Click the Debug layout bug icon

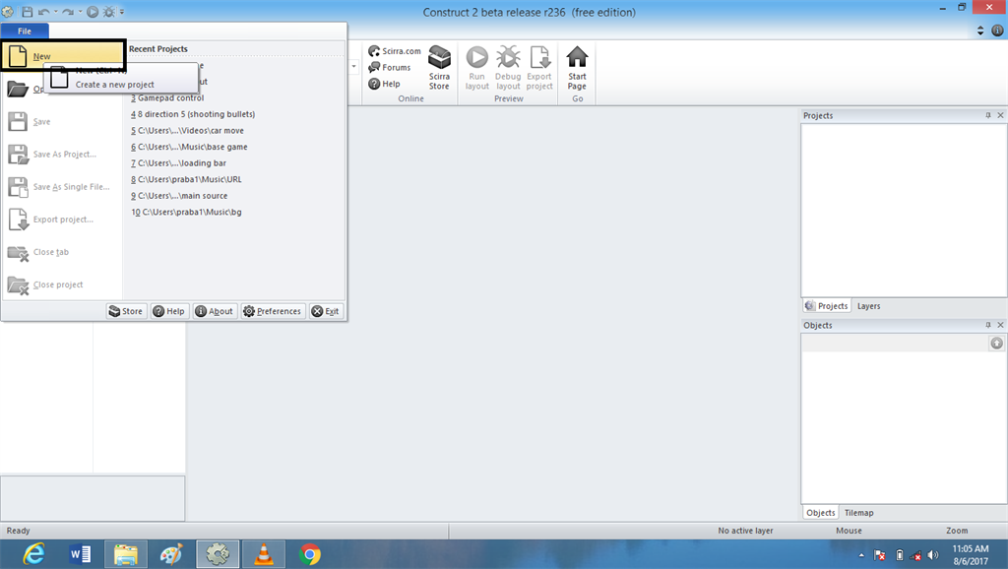pyautogui.click(x=508, y=56)
